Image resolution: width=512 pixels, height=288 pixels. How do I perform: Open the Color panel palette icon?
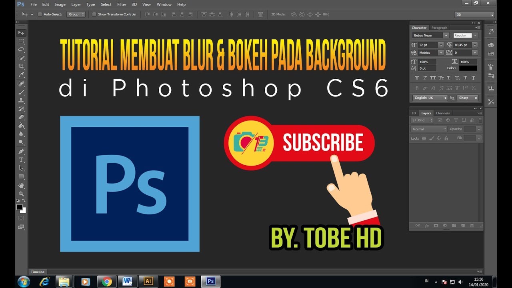491,45
